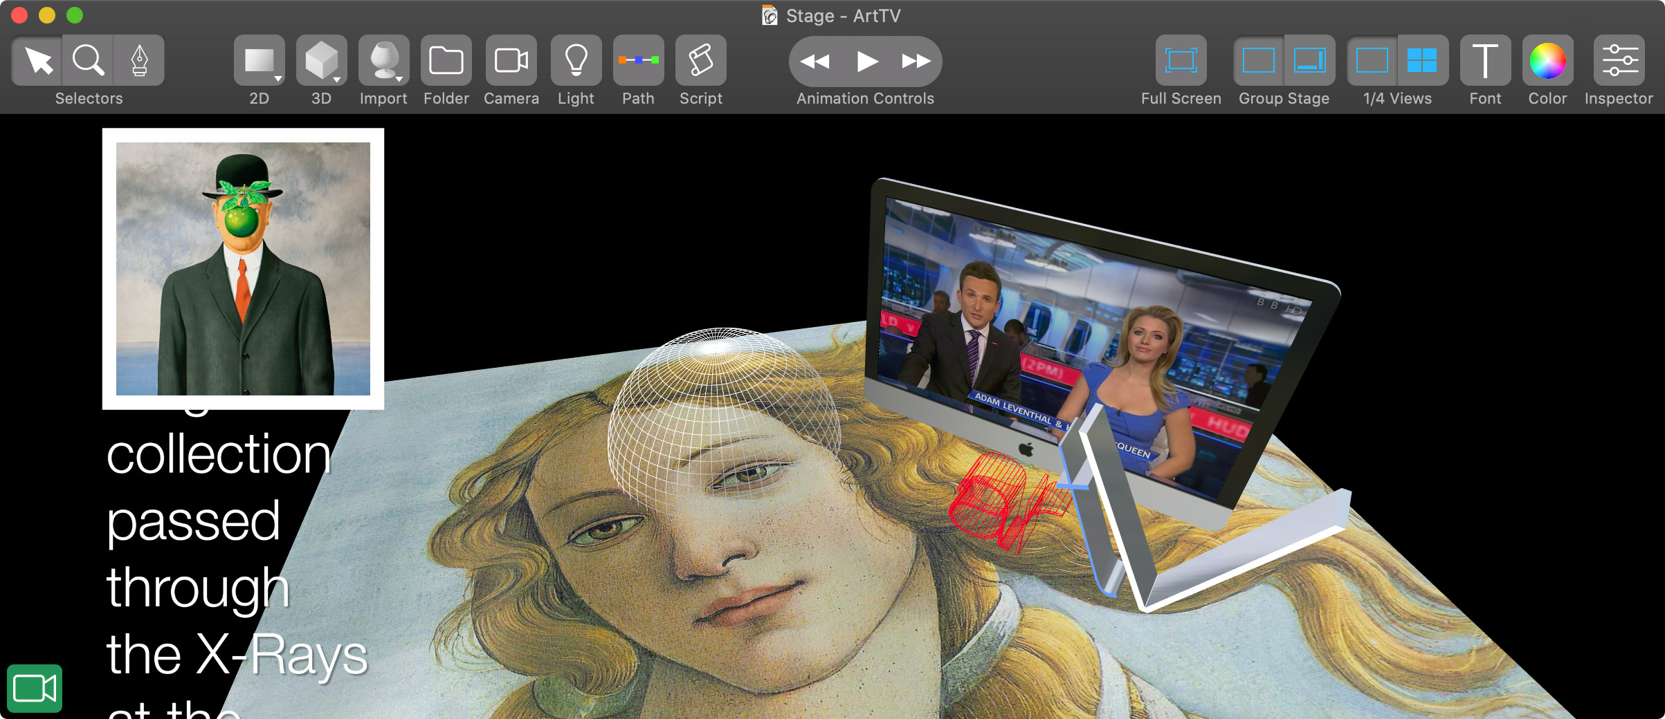1665x719 pixels.
Task: Select the white wireframe dome object
Action: point(724,422)
